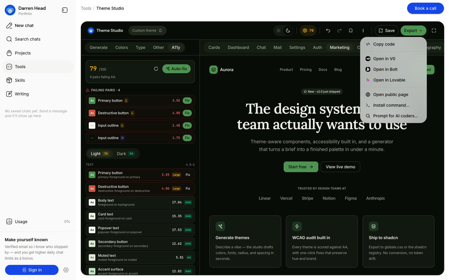Open Skills in the sidebar

tap(38, 80)
